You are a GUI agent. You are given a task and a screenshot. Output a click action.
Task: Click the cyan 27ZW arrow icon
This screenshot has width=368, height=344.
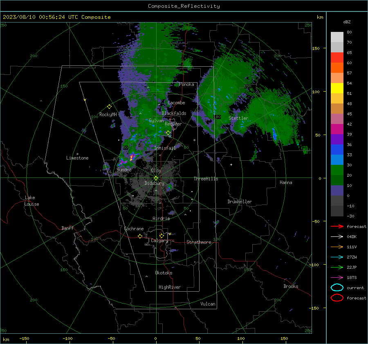[x=337, y=257]
